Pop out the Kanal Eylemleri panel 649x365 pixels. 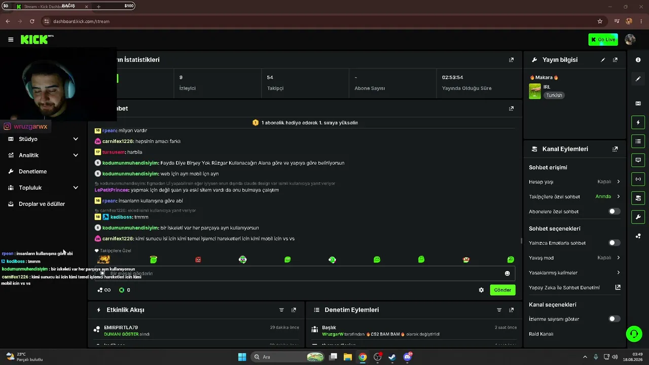point(615,149)
